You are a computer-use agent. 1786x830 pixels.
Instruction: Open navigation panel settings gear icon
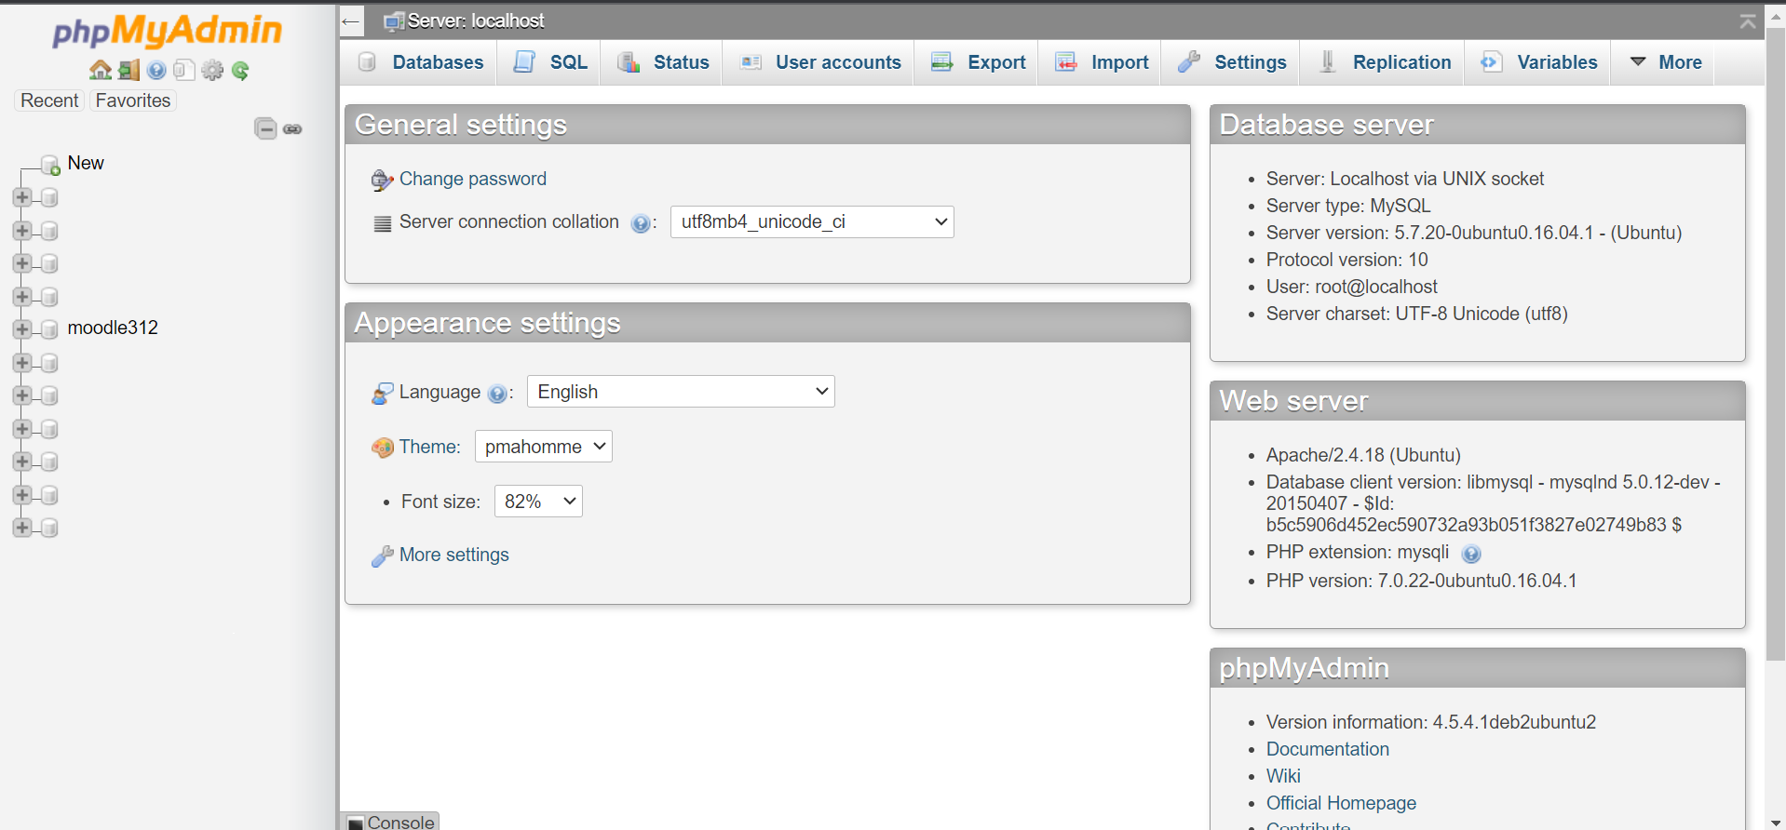tap(212, 70)
